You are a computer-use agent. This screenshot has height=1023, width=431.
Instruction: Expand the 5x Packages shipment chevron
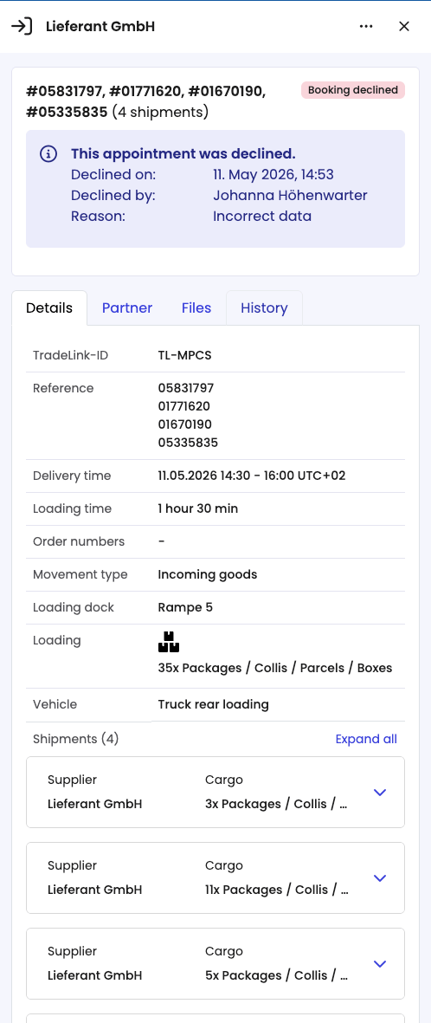tap(379, 963)
